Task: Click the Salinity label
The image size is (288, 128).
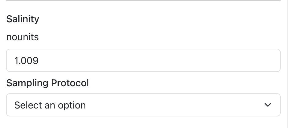Action: [23, 19]
